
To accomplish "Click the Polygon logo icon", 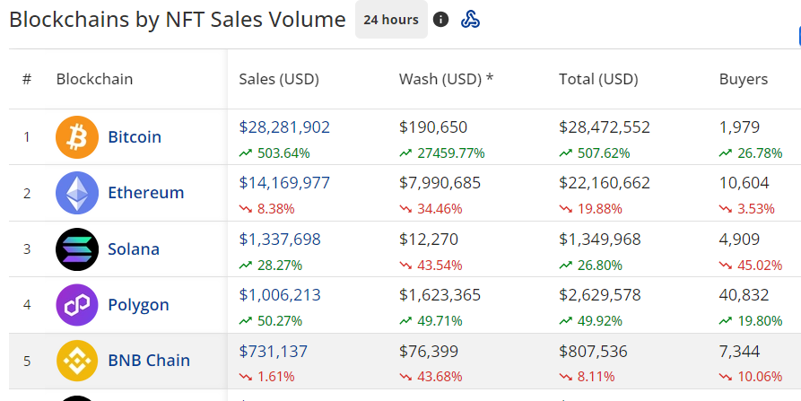I will tap(77, 304).
